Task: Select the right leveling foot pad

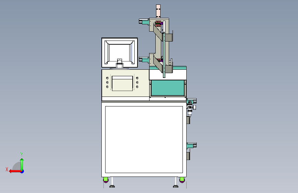Action: click(176, 186)
